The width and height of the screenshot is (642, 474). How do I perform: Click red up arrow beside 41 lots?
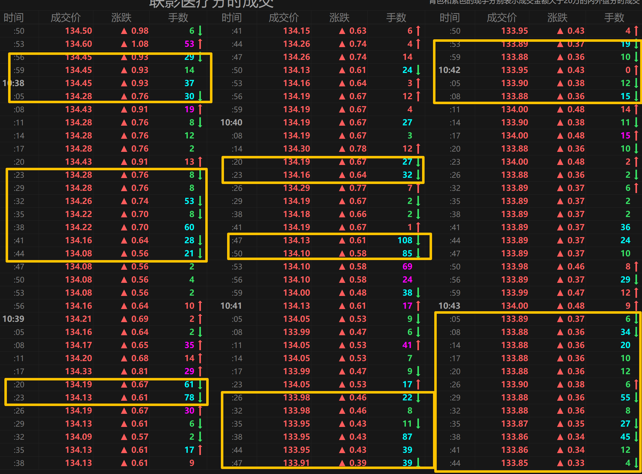[x=418, y=345]
